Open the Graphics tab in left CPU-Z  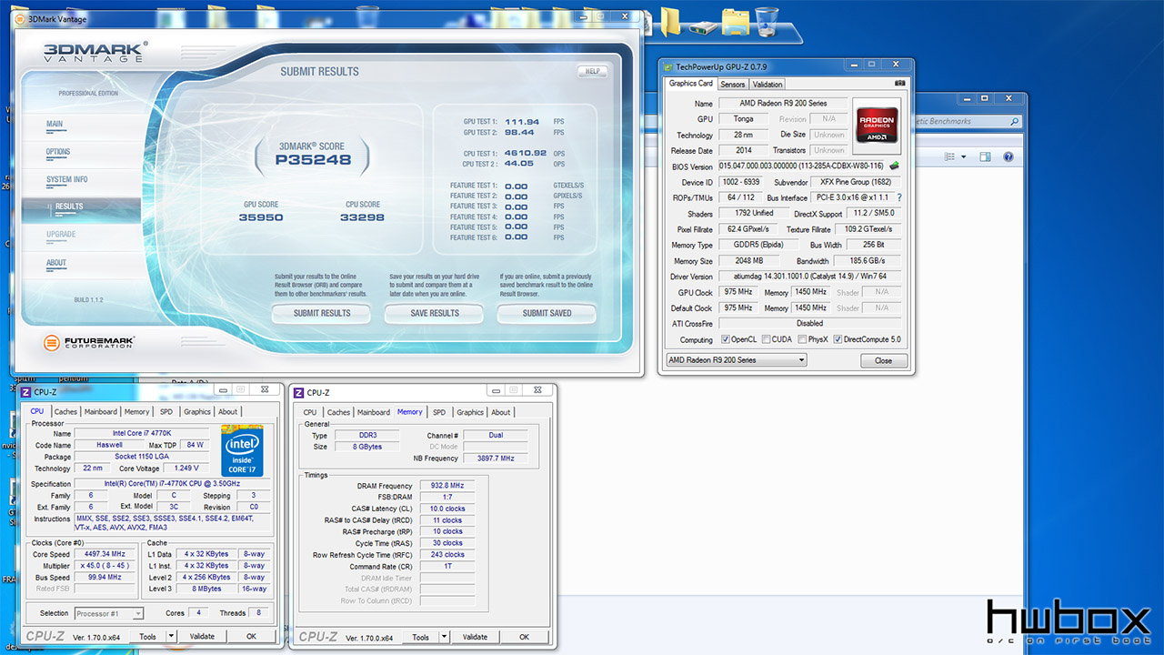pos(197,412)
